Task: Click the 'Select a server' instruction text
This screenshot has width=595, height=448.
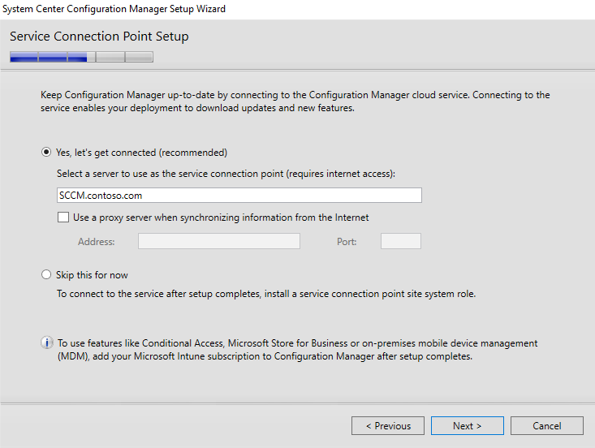Action: [226, 174]
